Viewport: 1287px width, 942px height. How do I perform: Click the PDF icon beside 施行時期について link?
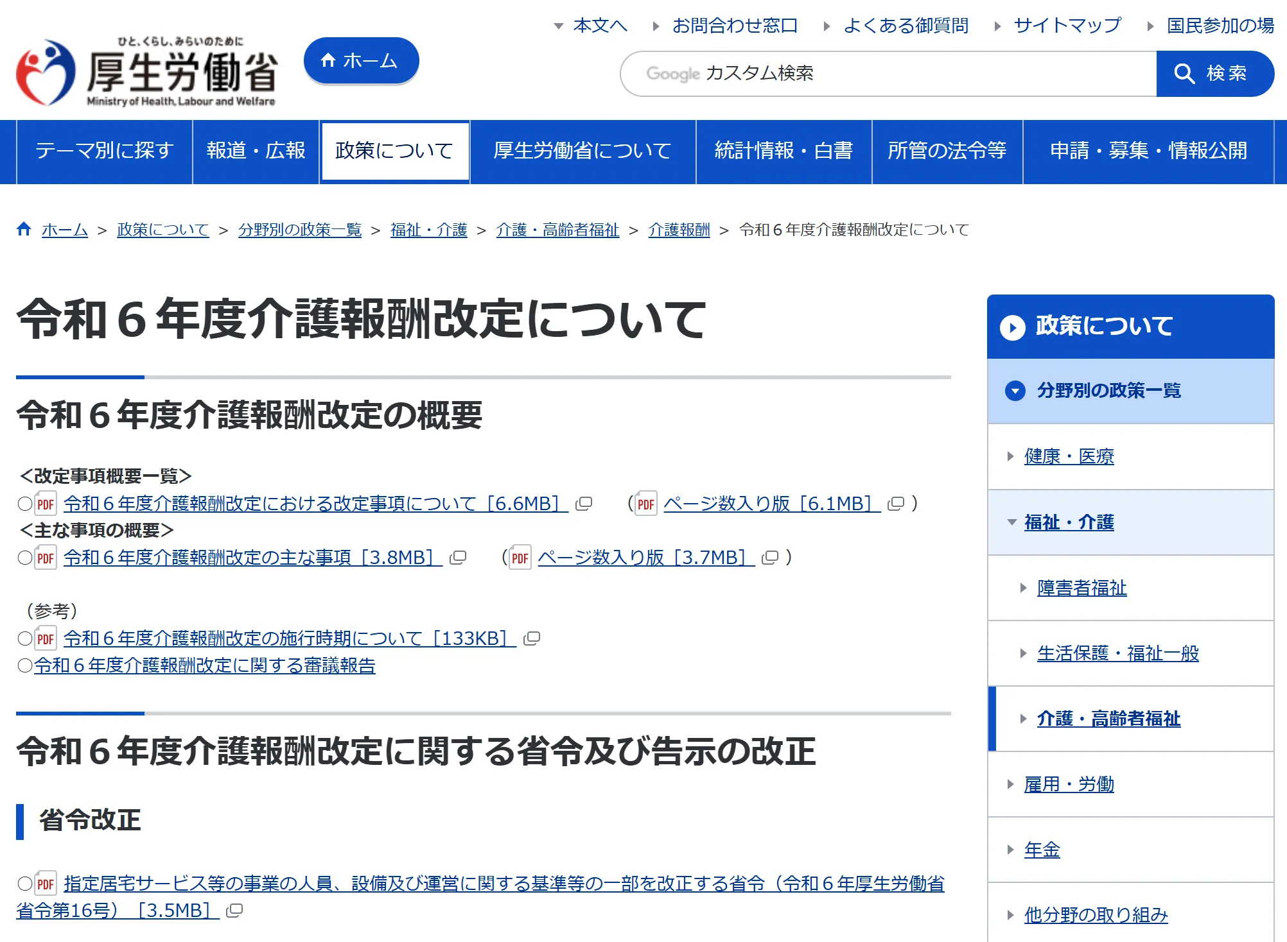45,638
